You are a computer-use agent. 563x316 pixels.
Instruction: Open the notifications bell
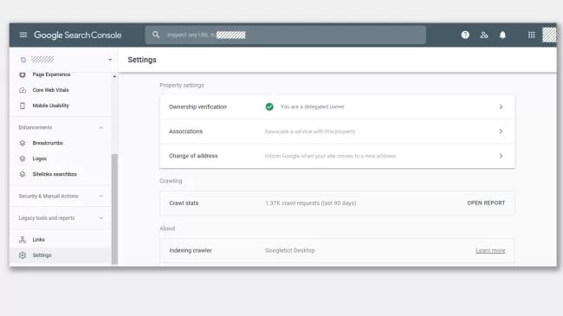tap(502, 35)
